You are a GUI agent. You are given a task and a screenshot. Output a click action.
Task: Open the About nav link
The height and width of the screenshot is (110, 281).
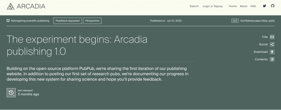[243, 6]
